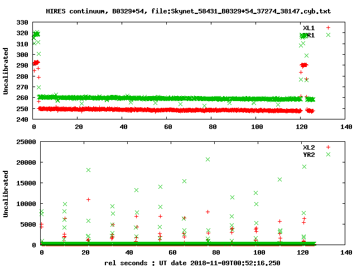The width and height of the screenshot is (357, 268).
Task: Click the 300 tick label on top plot
Action: tap(22, 55)
